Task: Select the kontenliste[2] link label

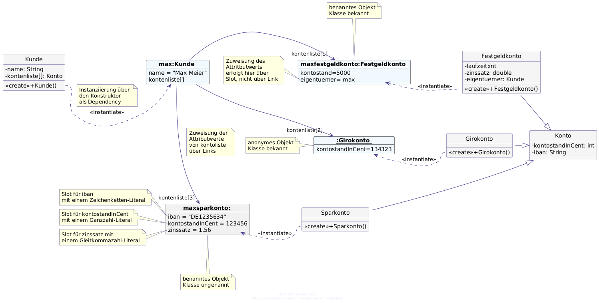Action: click(305, 130)
